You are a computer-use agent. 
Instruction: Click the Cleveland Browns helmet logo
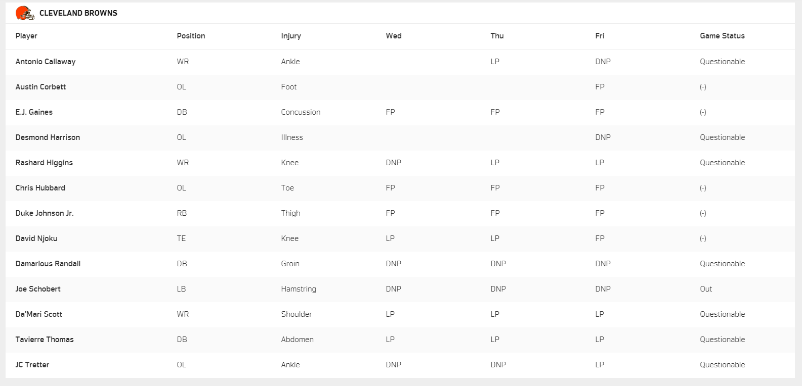[25, 13]
